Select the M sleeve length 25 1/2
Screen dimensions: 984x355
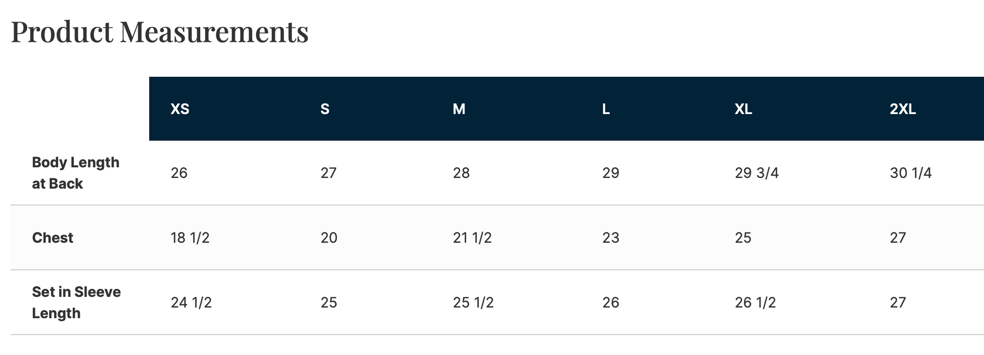point(473,302)
